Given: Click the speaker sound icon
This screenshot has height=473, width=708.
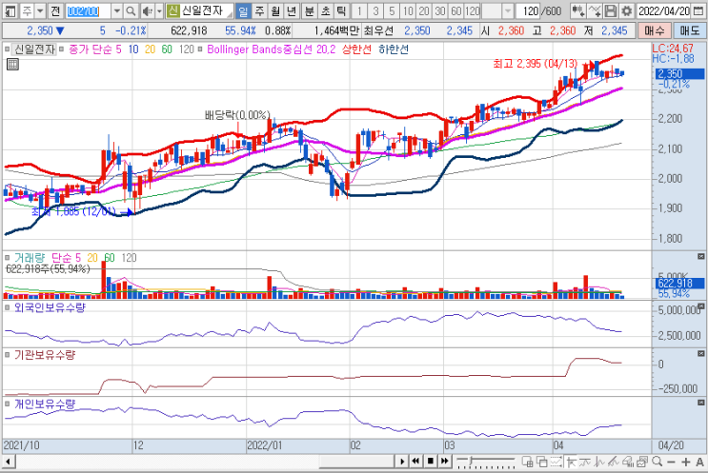Looking at the screenshot, I should point(147,10).
